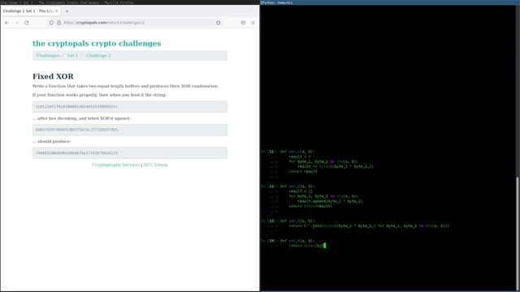520x292 pixels.
Task: Click the IPython prompt number 11
Action: point(271,152)
